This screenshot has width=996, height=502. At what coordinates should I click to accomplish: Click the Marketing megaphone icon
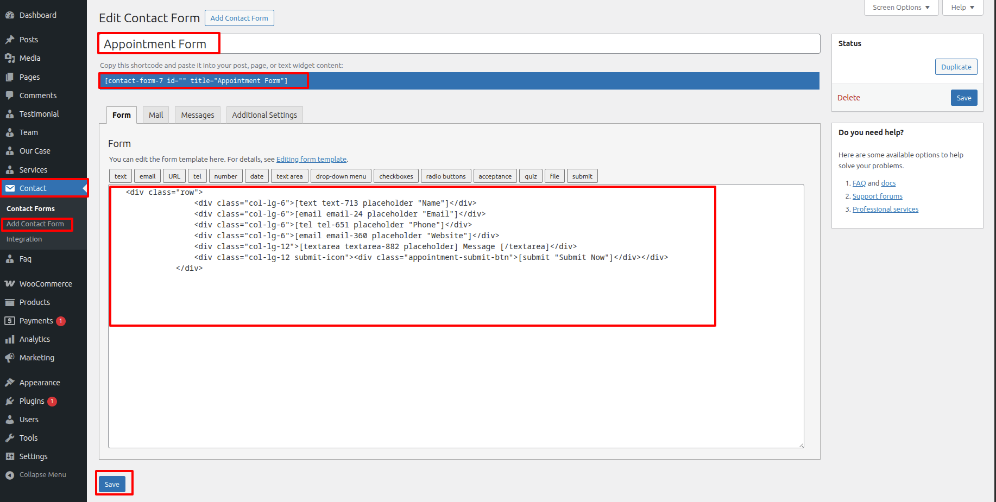(x=10, y=358)
